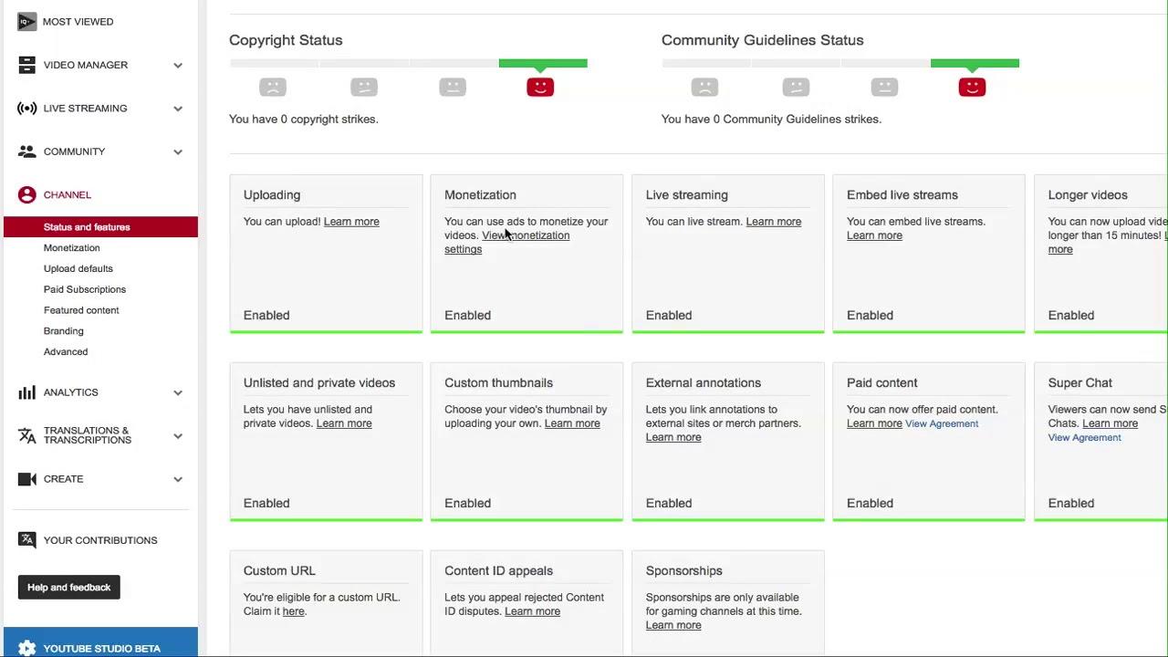This screenshot has height=657, width=1168.
Task: Expand the Analytics section chevron
Action: coord(178,392)
